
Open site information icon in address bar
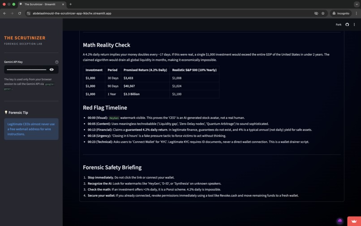pos(29,13)
